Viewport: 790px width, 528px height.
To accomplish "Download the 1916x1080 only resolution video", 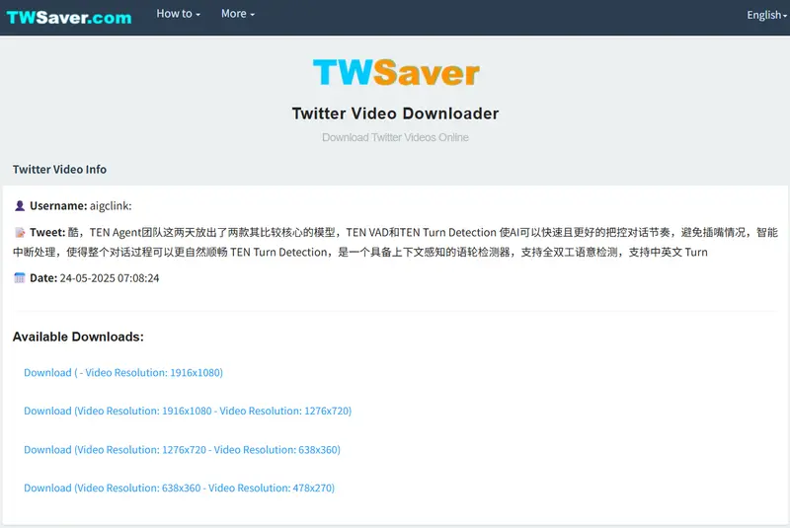I will (123, 372).
